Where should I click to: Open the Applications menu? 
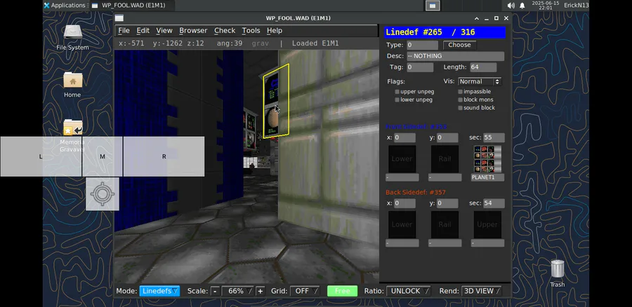(x=65, y=5)
